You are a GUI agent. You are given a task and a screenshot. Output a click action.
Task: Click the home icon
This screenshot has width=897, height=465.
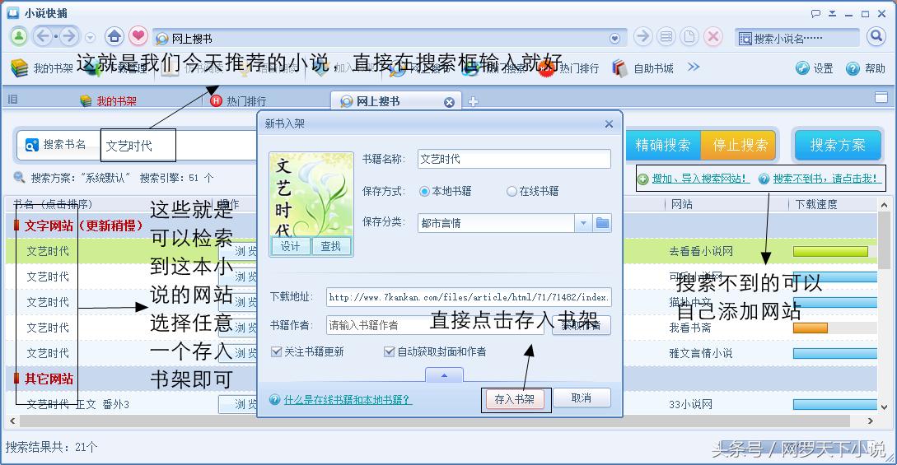point(114,37)
